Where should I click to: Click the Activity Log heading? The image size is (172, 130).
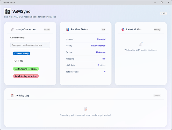[x=22, y=95]
